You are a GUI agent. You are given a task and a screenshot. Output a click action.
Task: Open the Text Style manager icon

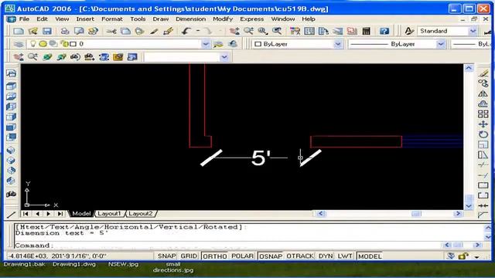click(x=409, y=31)
